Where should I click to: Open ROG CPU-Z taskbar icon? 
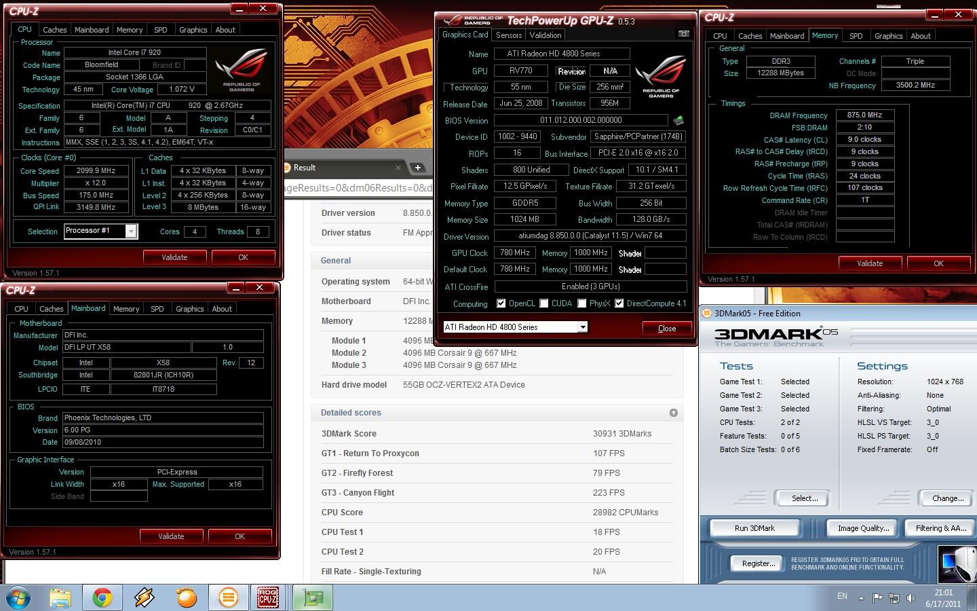click(x=268, y=597)
